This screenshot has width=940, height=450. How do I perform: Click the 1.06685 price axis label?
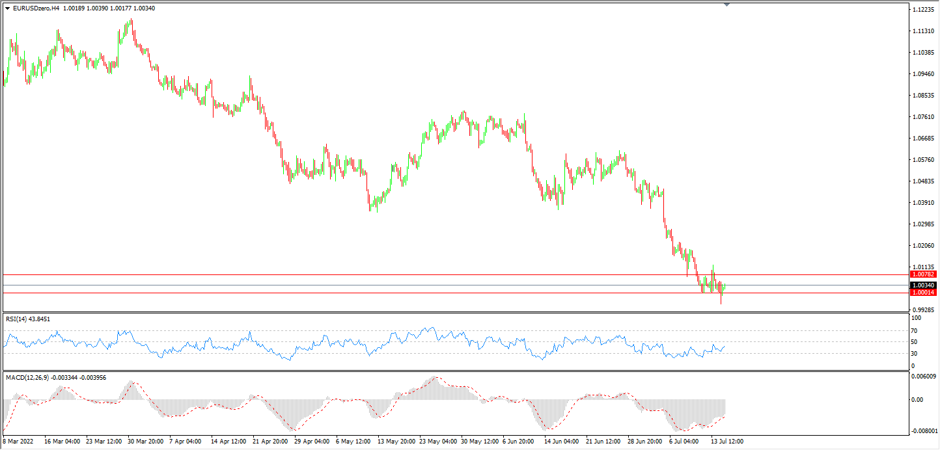pyautogui.click(x=922, y=139)
